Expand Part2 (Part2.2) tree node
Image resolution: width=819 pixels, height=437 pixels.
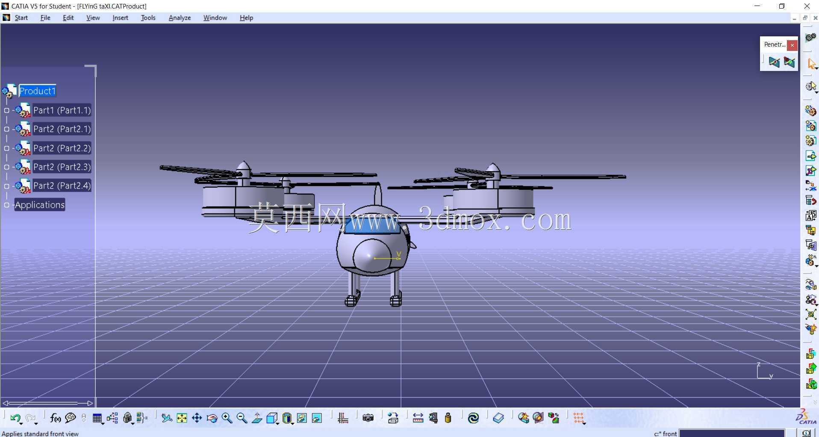tap(6, 148)
